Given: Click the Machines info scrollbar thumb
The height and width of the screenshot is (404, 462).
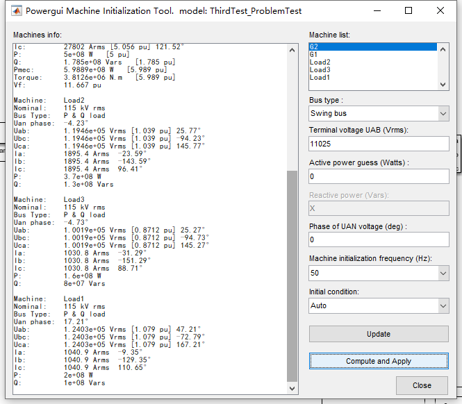Looking at the screenshot, I should point(292,274).
